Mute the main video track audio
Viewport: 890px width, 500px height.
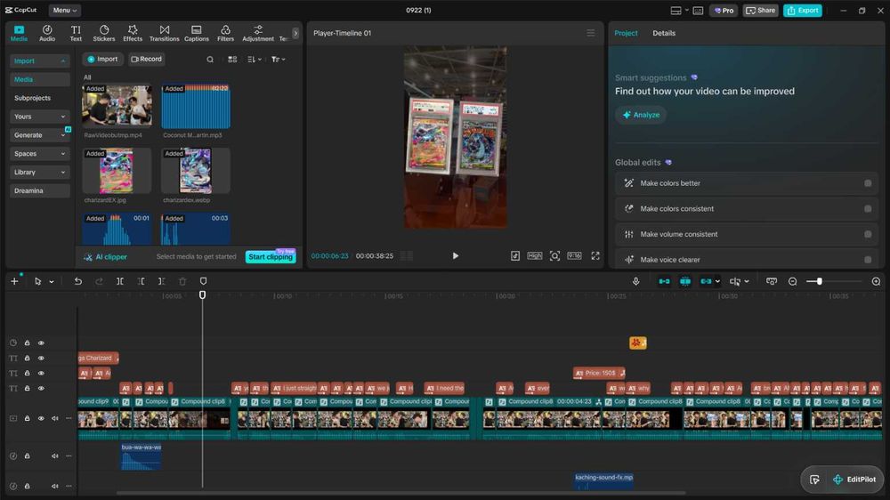pyautogui.click(x=55, y=418)
